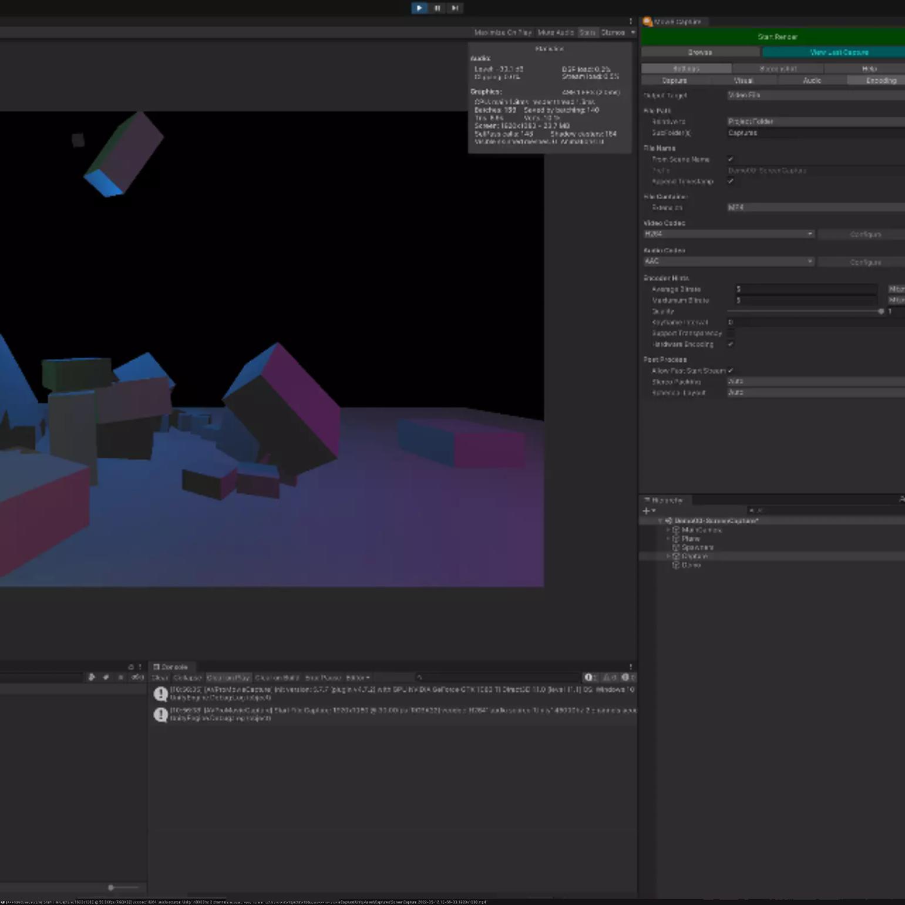This screenshot has width=905, height=905.
Task: Click the Console Clear button
Action: point(160,678)
